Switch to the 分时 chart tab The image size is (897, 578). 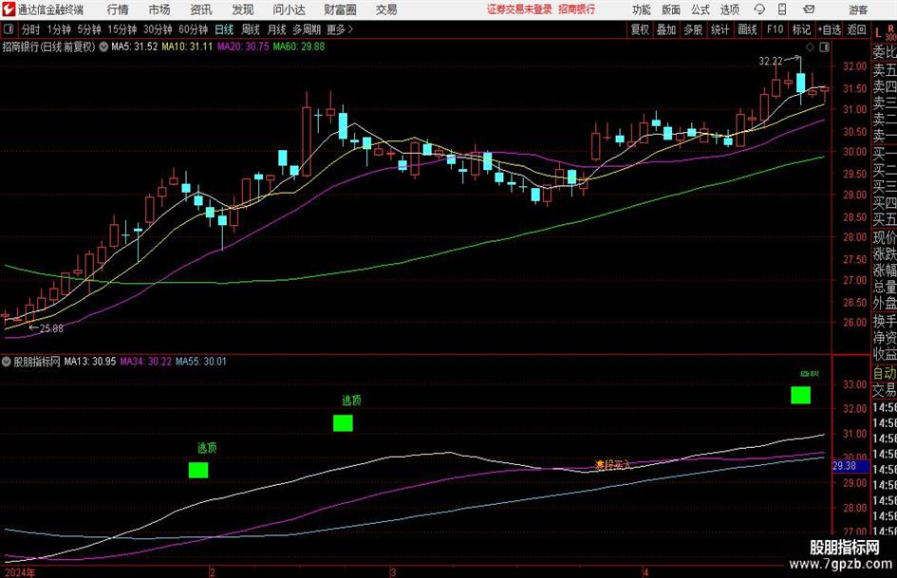pos(30,29)
